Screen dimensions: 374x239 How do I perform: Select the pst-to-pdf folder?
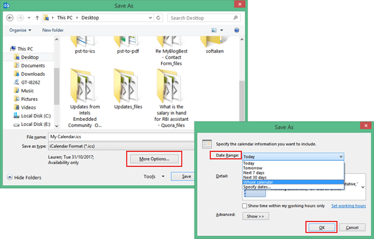point(128,45)
